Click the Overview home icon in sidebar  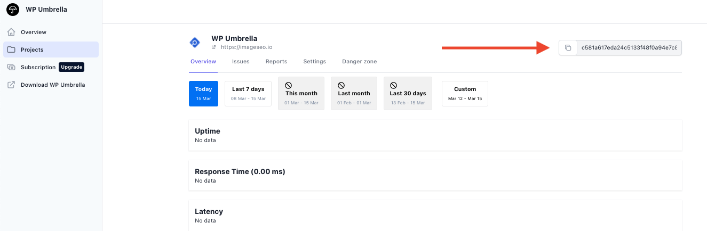coord(11,32)
